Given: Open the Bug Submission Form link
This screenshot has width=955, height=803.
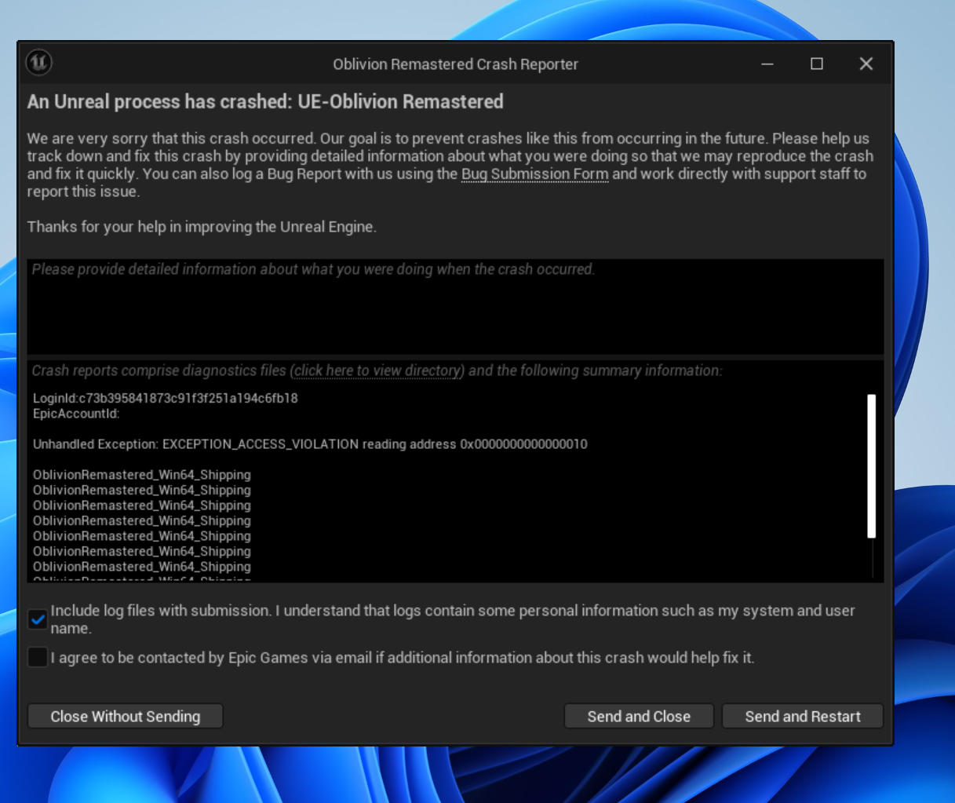Looking at the screenshot, I should click(x=534, y=173).
